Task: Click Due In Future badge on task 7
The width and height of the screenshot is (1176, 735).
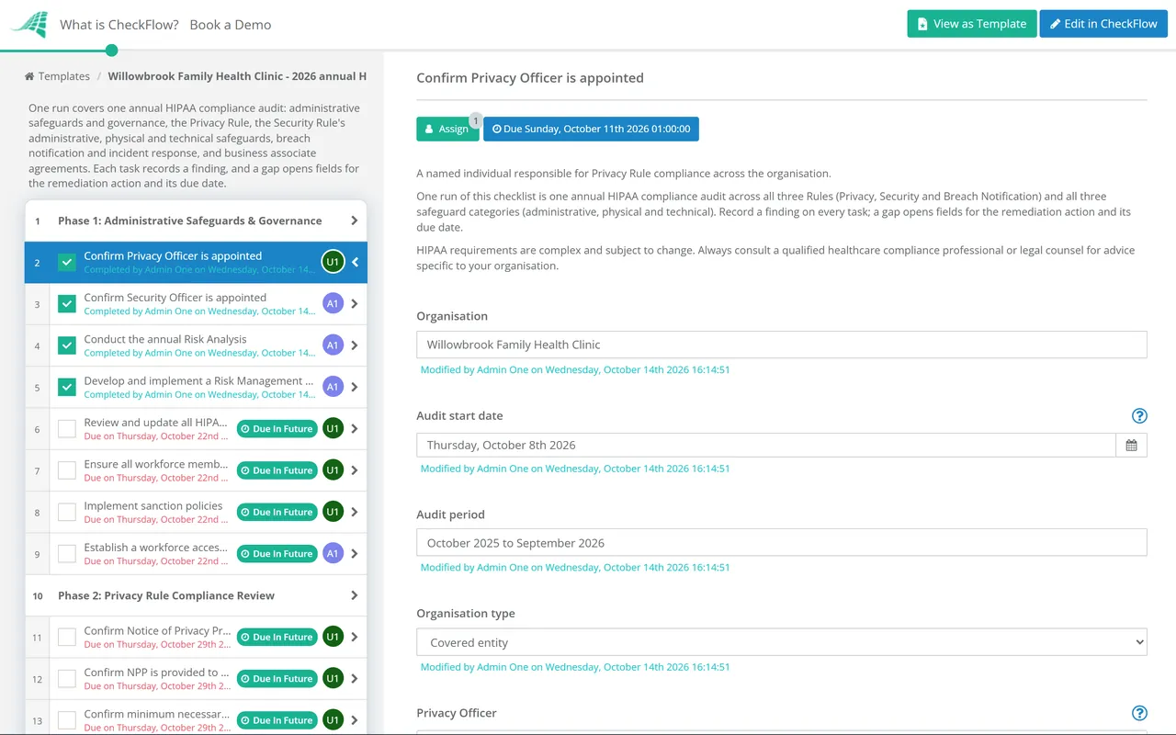Action: coord(277,470)
